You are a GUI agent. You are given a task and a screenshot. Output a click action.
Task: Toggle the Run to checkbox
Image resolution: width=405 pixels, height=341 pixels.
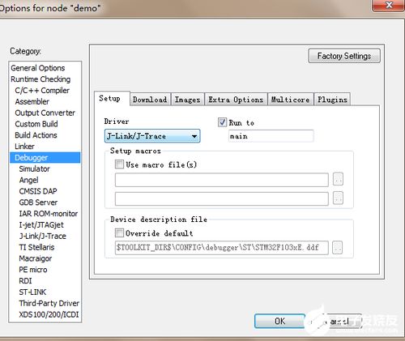[222, 122]
